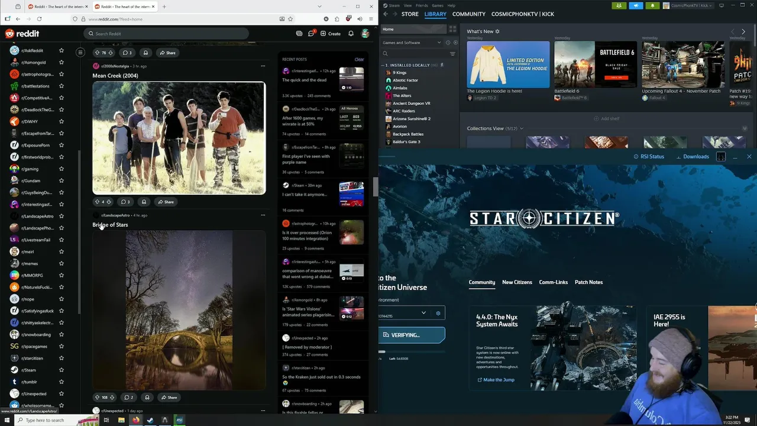
Task: Upvote the Mean Creek (2004) post
Action: click(x=97, y=202)
